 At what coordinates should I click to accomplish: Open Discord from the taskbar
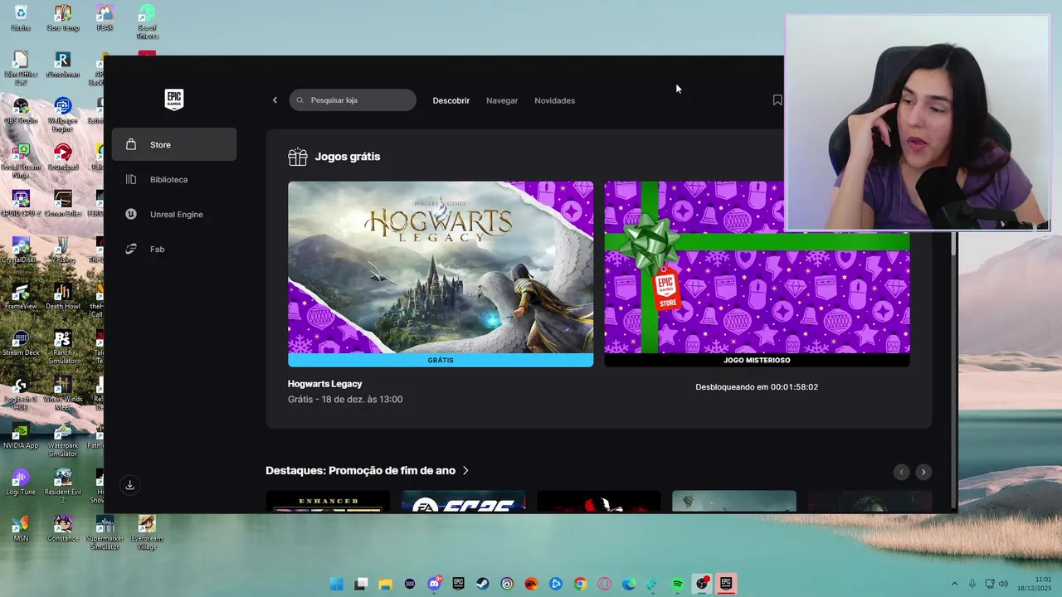point(434,584)
